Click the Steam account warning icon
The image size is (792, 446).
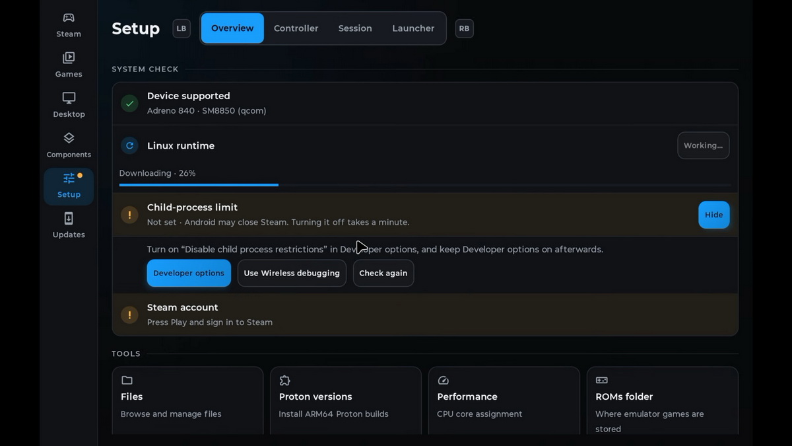(x=129, y=315)
